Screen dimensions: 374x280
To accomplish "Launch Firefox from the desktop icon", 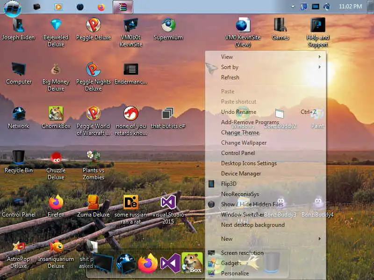I will (x=56, y=206).
